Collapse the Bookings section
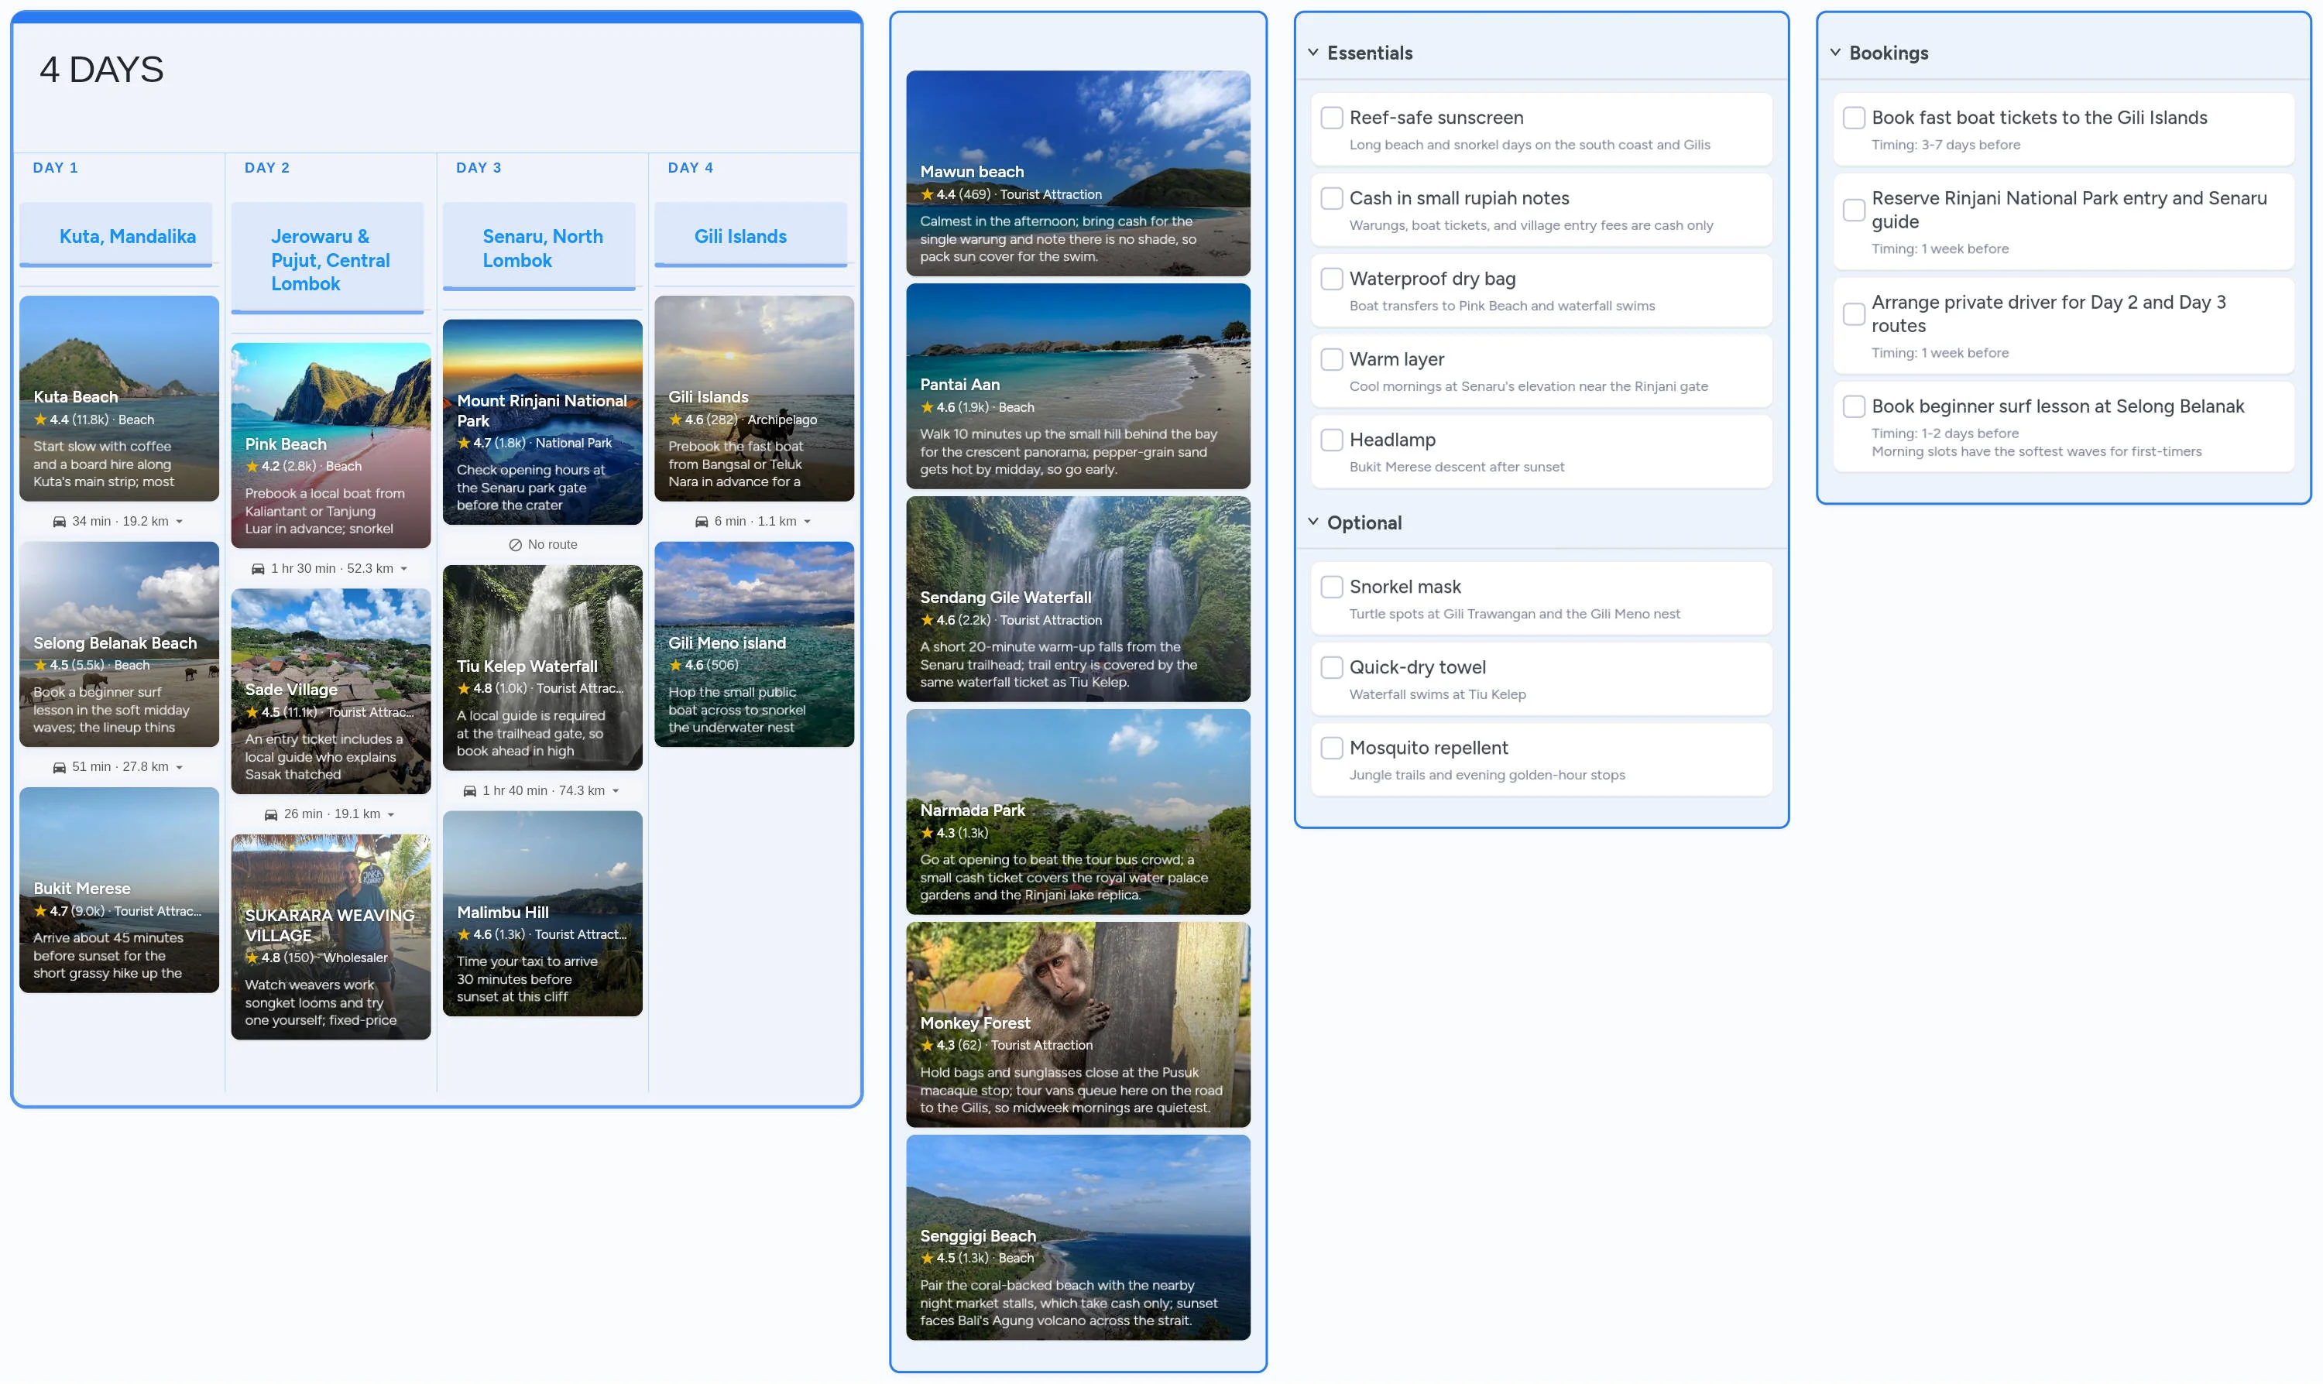Screen dimensions: 2323x1384 [1835, 52]
